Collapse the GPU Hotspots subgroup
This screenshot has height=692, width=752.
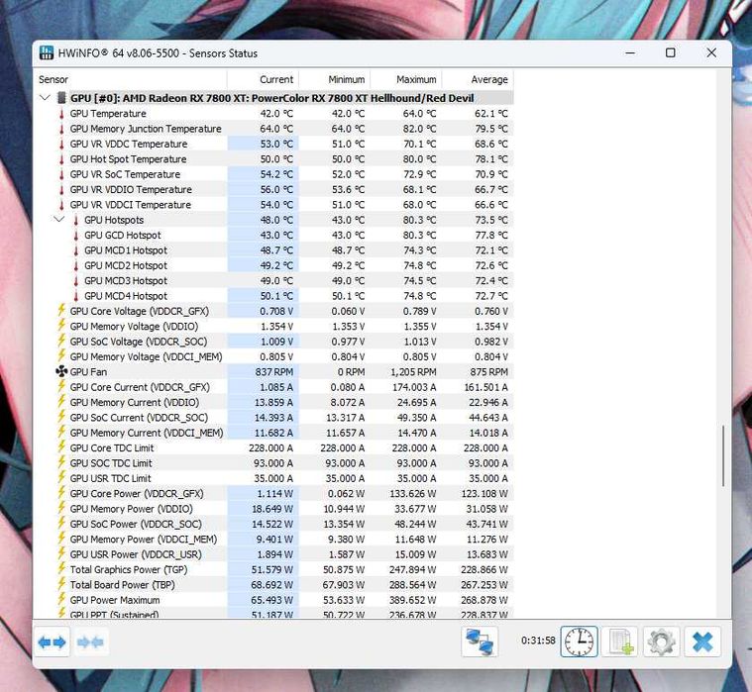point(59,220)
